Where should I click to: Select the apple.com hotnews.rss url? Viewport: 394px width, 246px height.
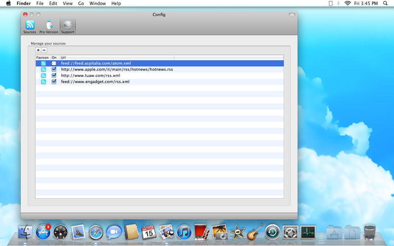point(117,69)
